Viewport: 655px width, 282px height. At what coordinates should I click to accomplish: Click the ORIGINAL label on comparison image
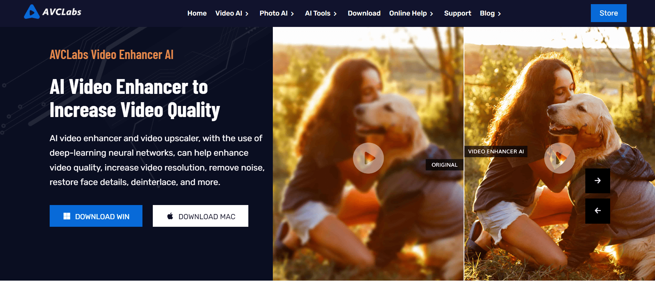[x=444, y=165]
